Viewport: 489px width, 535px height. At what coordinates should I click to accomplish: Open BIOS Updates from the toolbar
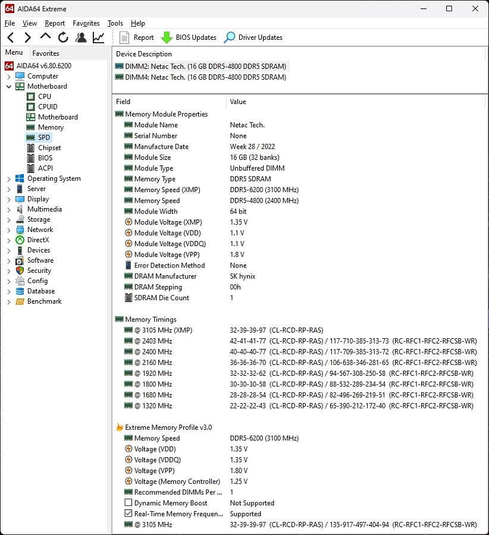(x=189, y=37)
